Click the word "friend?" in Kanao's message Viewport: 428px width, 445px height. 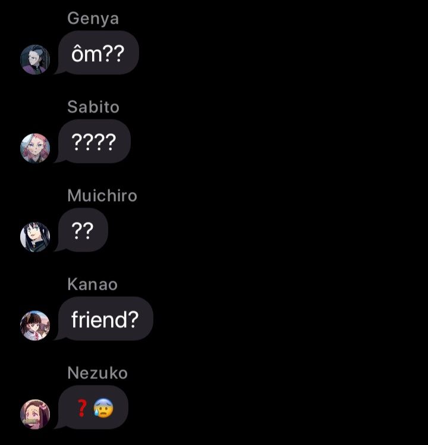(x=105, y=319)
